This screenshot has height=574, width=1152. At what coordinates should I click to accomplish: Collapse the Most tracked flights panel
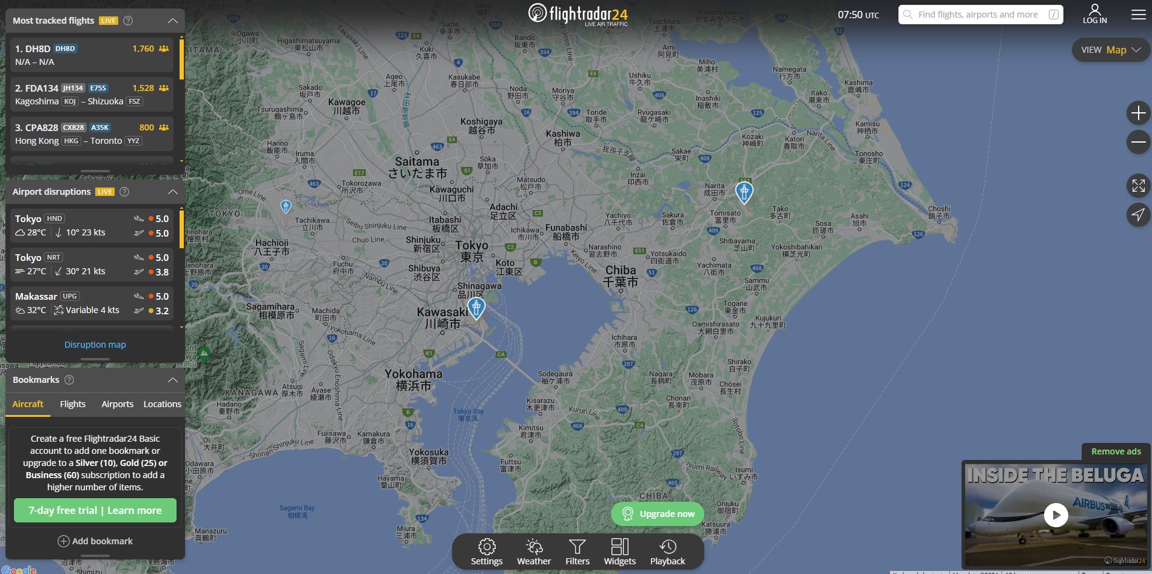173,21
